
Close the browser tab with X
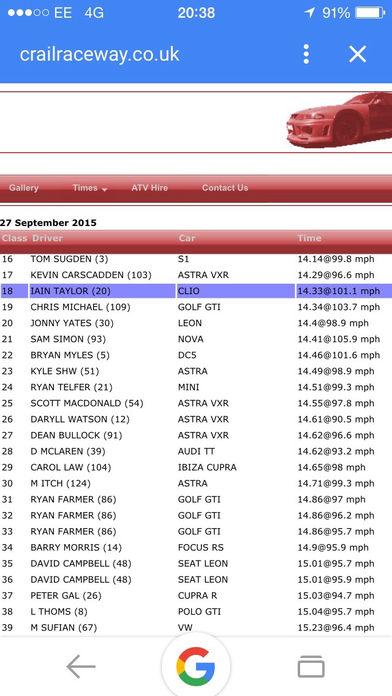click(x=357, y=54)
